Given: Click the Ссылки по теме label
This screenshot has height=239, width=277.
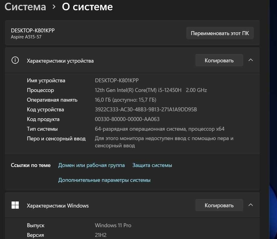Looking at the screenshot, I should point(31,165).
